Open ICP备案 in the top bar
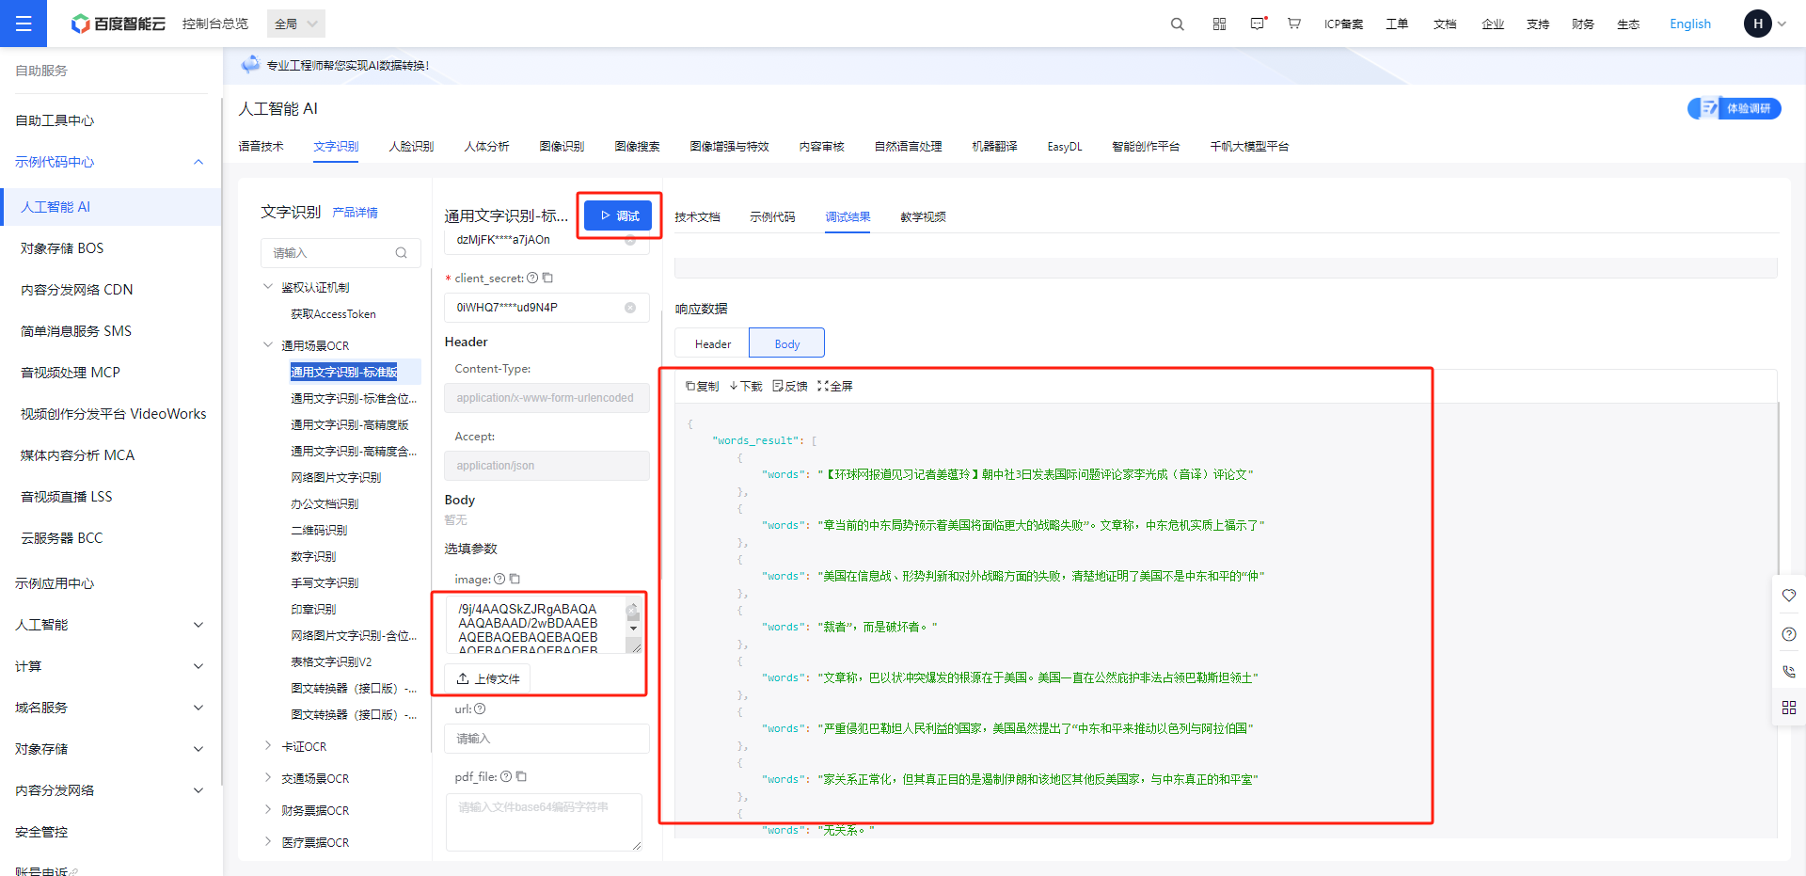 tap(1343, 24)
